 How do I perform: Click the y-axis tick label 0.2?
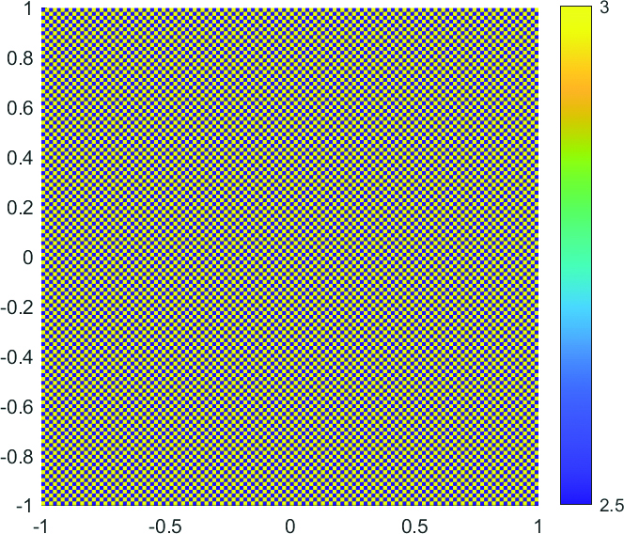pos(20,208)
